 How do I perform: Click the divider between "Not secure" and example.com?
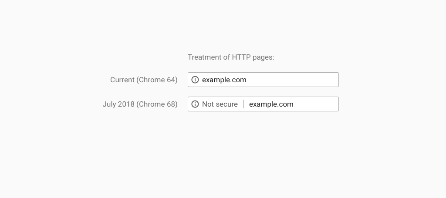tap(243, 104)
